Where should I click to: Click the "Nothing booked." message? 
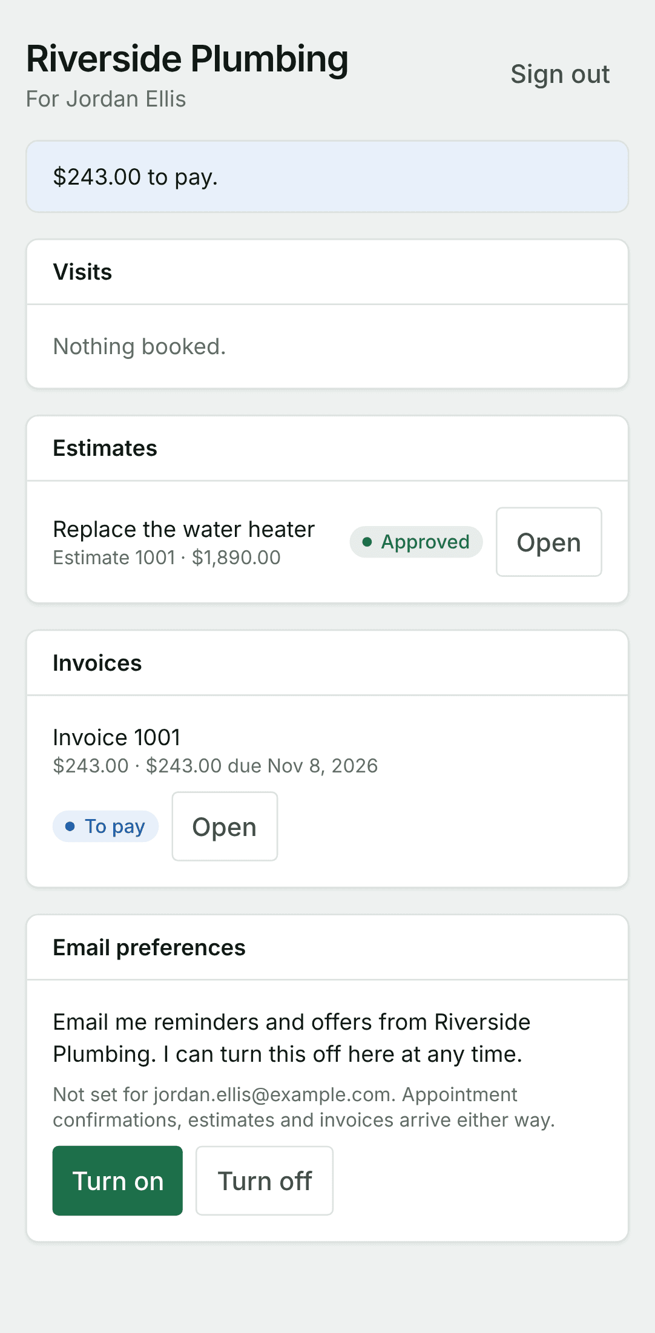(139, 347)
